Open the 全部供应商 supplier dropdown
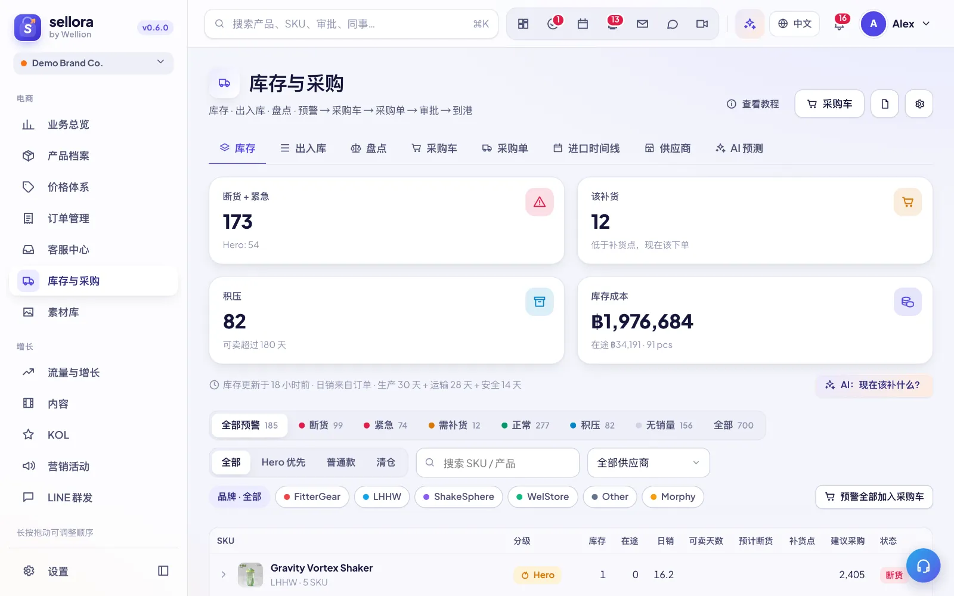This screenshot has height=596, width=954. click(x=649, y=462)
